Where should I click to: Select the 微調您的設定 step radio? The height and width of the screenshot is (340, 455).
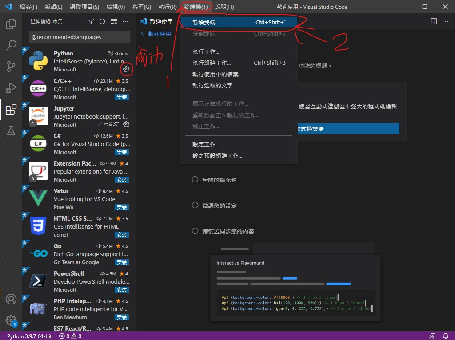coord(195,206)
